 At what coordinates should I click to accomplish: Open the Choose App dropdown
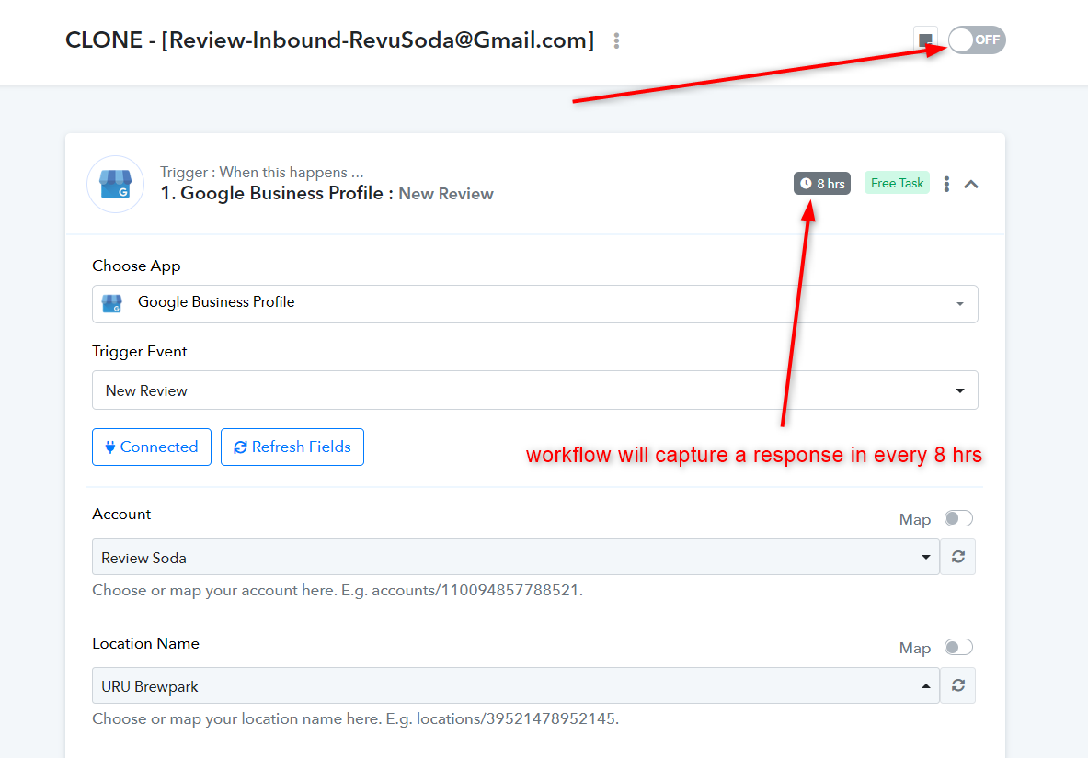[x=534, y=304]
